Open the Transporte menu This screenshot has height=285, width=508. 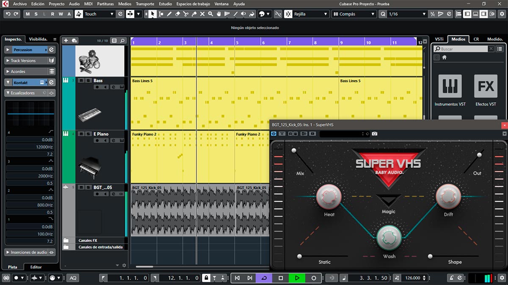(x=145, y=4)
